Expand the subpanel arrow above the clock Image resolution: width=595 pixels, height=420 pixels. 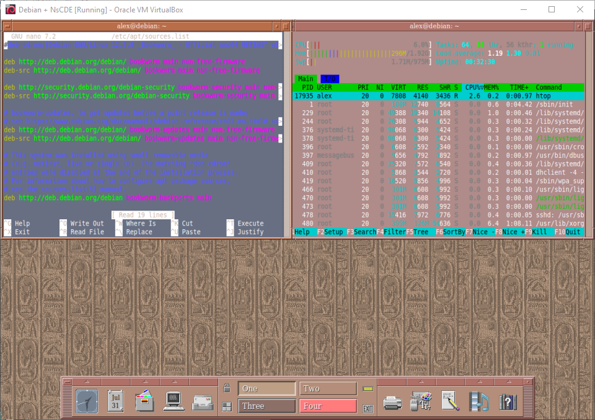point(87,381)
